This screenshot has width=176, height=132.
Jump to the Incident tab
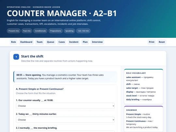point(74,42)
